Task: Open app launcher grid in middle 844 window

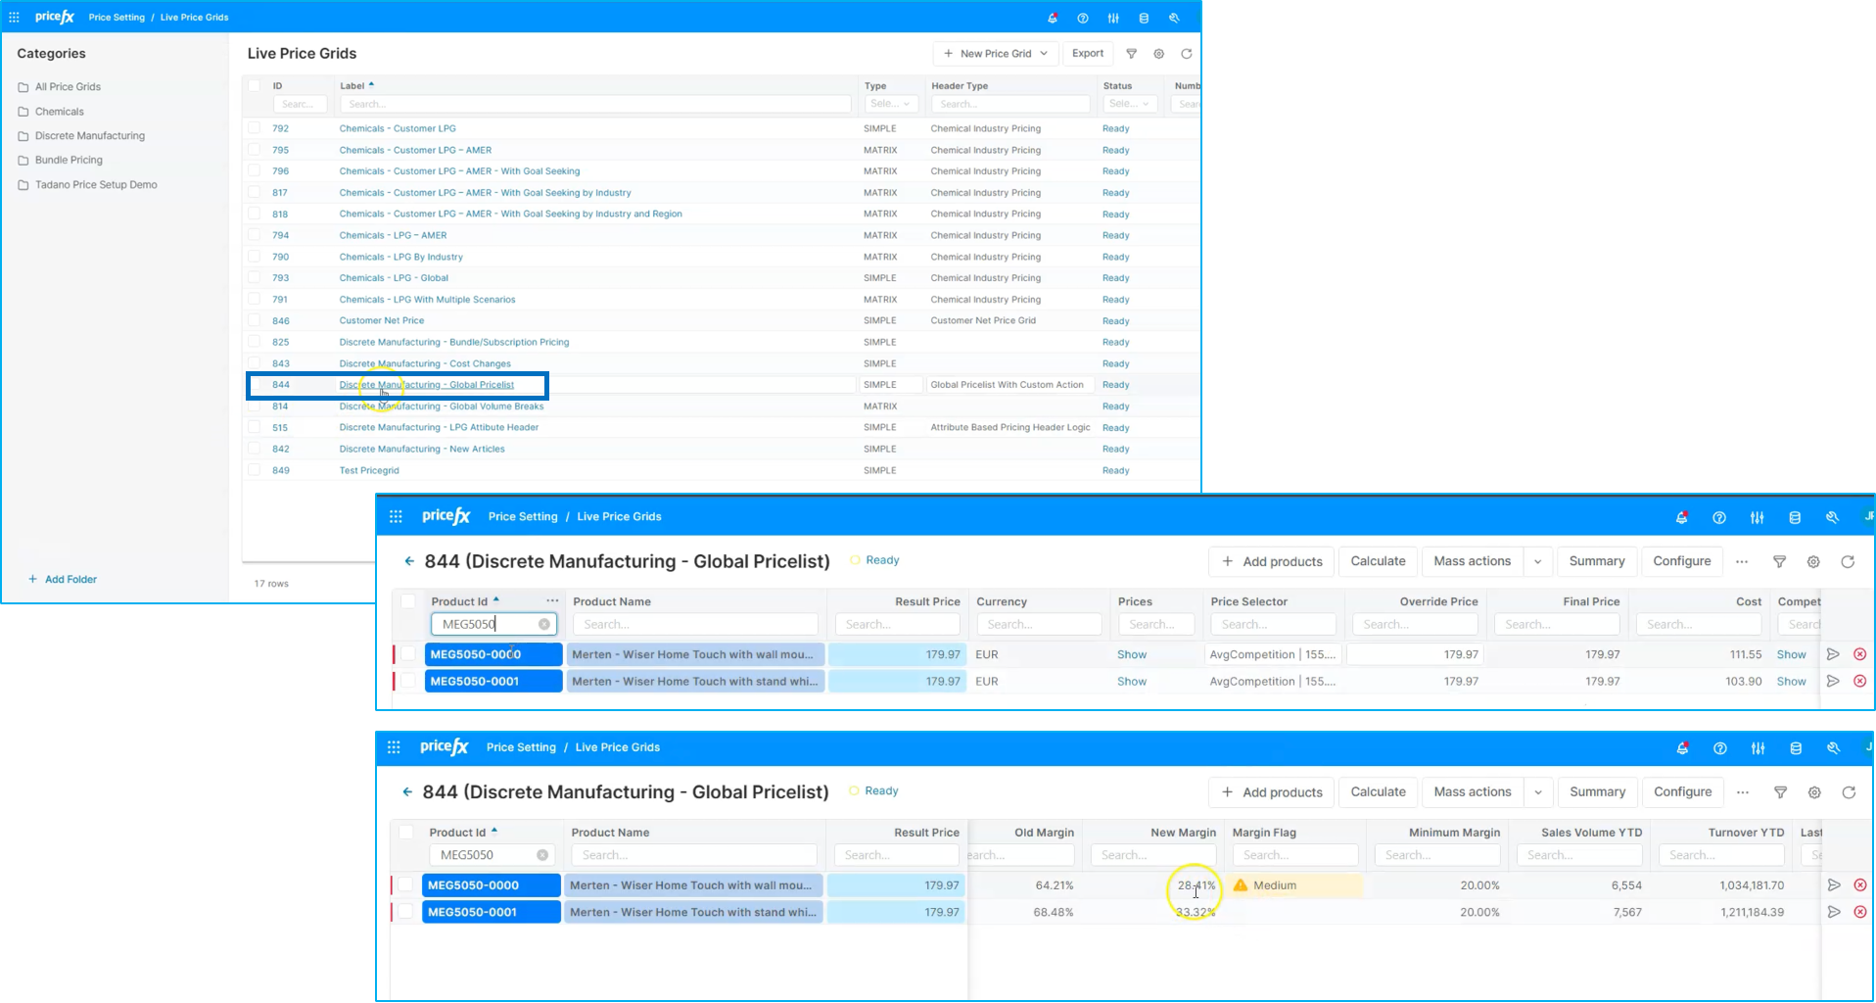Action: point(396,516)
